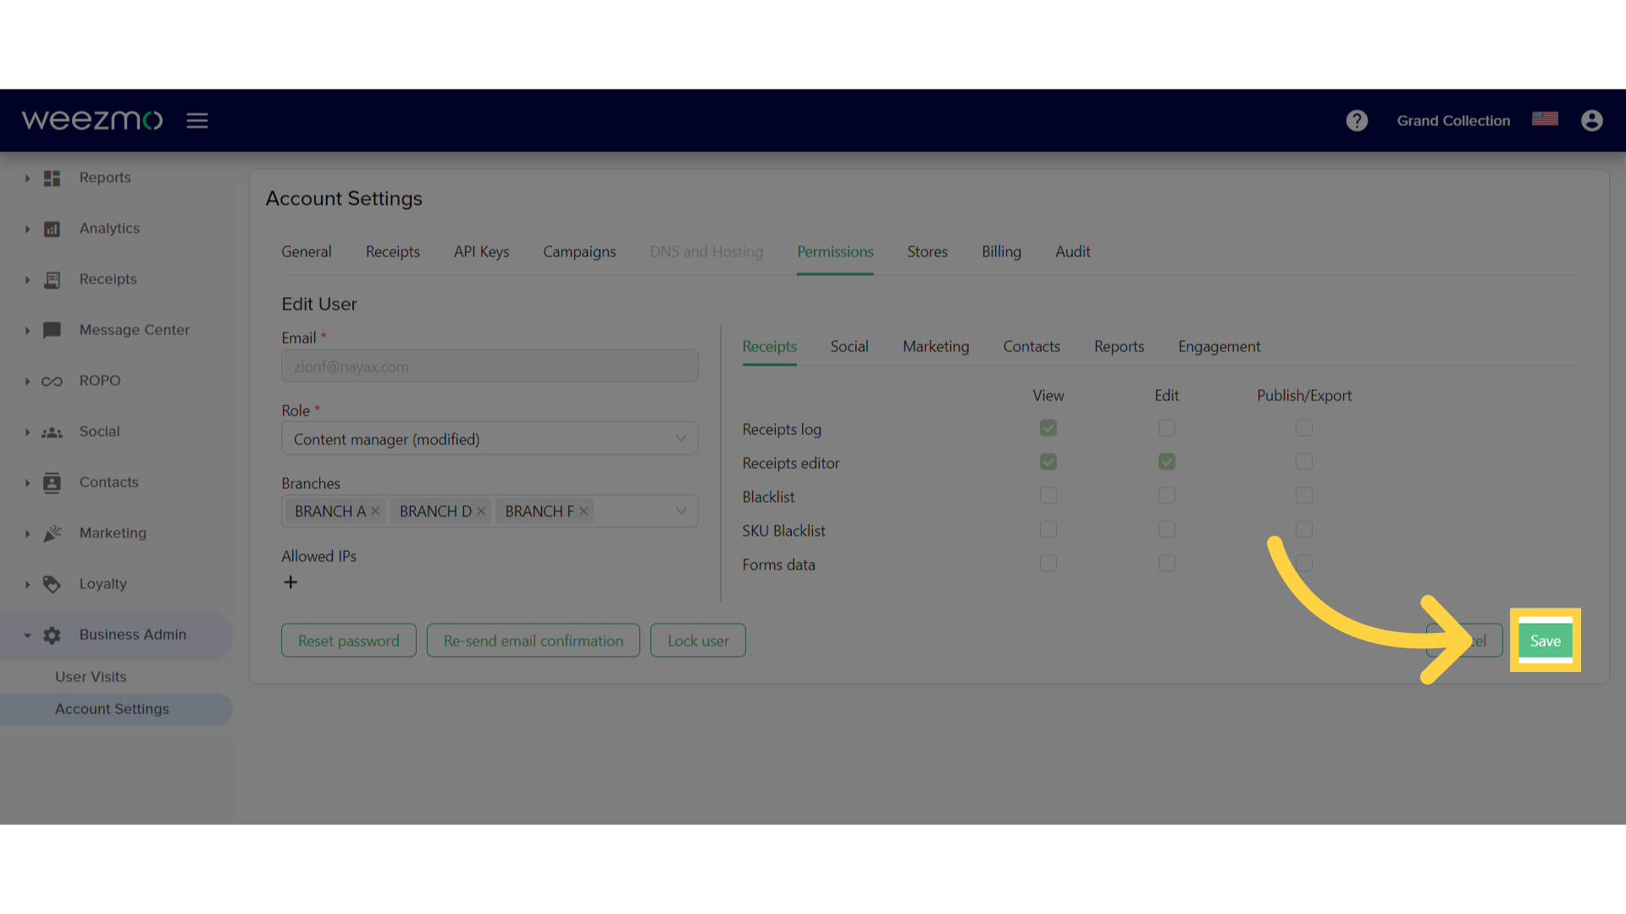Click Re-send email confirmation button
The image size is (1626, 914).
pyautogui.click(x=534, y=641)
